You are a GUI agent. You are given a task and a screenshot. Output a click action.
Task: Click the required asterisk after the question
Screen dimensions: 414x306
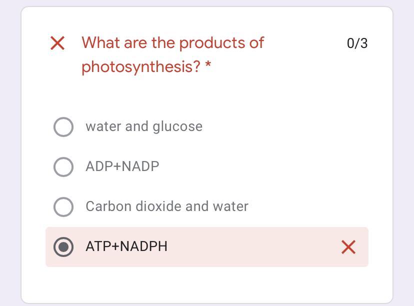208,65
